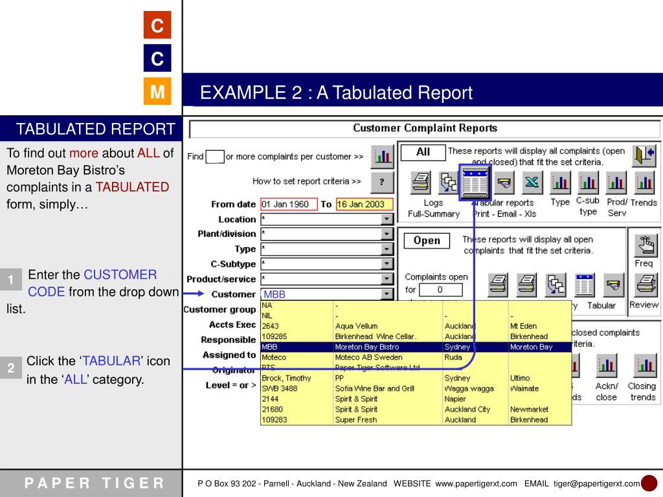Open the Closing trends chart icon
663x497 pixels.
[644, 366]
